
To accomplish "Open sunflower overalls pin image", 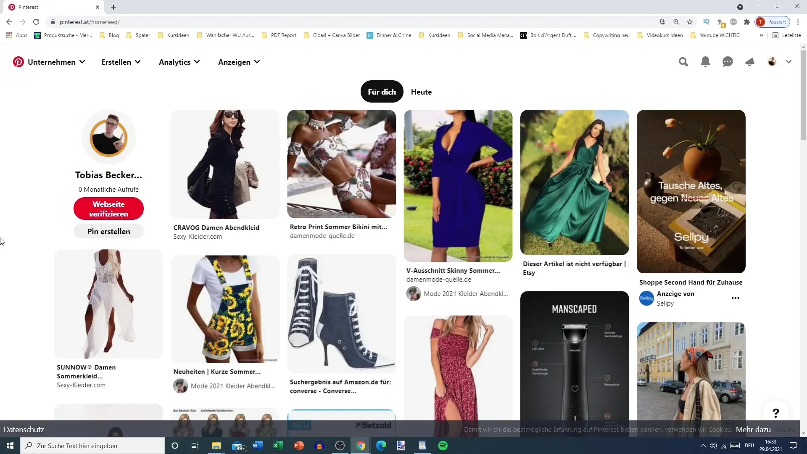I will 225,309.
